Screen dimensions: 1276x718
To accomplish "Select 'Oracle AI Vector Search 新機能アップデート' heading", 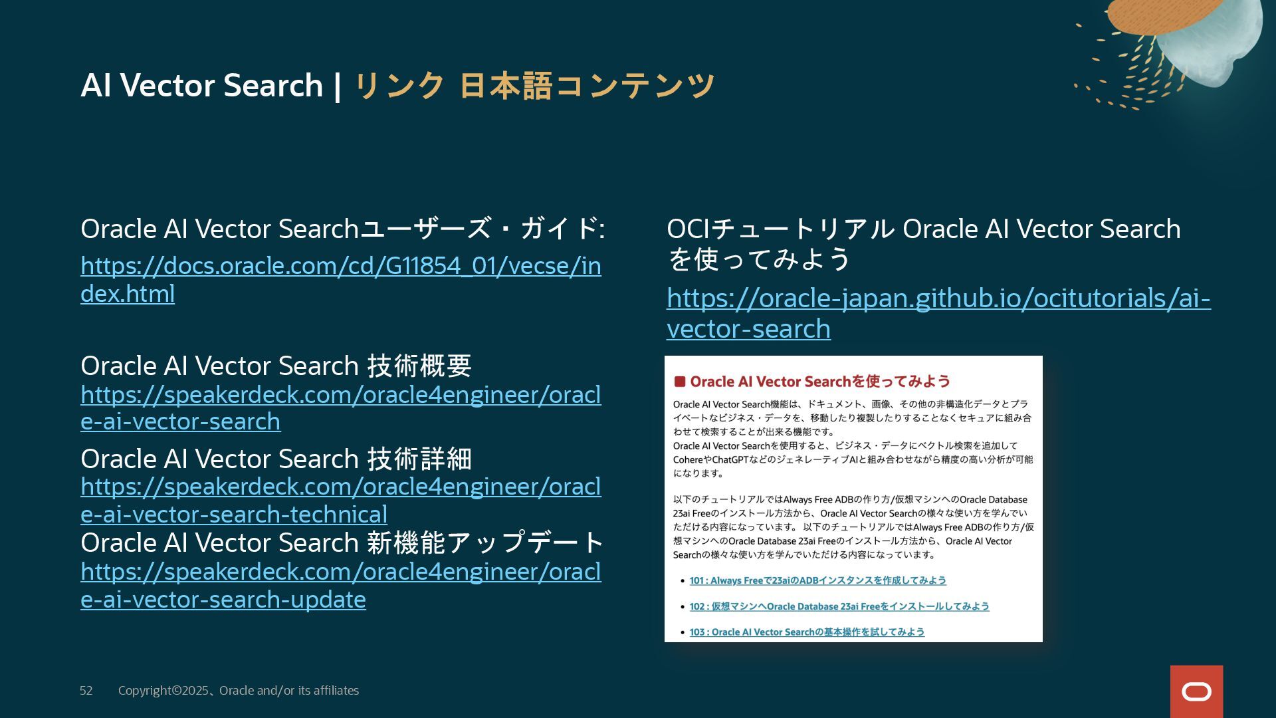I will tap(342, 542).
